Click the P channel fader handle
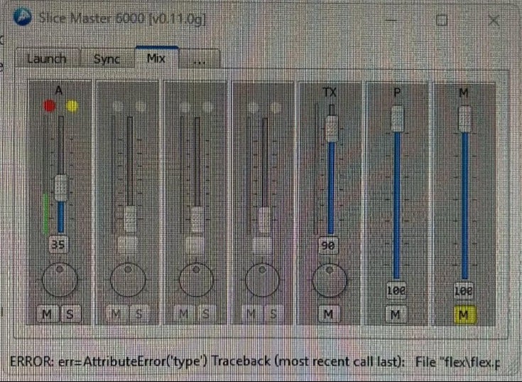The image size is (522, 382). coord(397,119)
